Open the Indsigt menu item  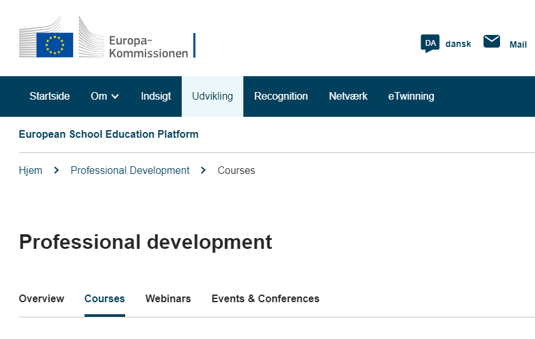pyautogui.click(x=156, y=96)
